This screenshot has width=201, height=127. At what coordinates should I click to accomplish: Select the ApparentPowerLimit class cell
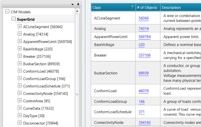[x=113, y=37]
